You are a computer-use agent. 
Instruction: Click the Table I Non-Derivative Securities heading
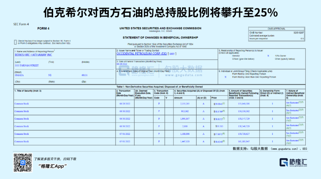pos(160,87)
